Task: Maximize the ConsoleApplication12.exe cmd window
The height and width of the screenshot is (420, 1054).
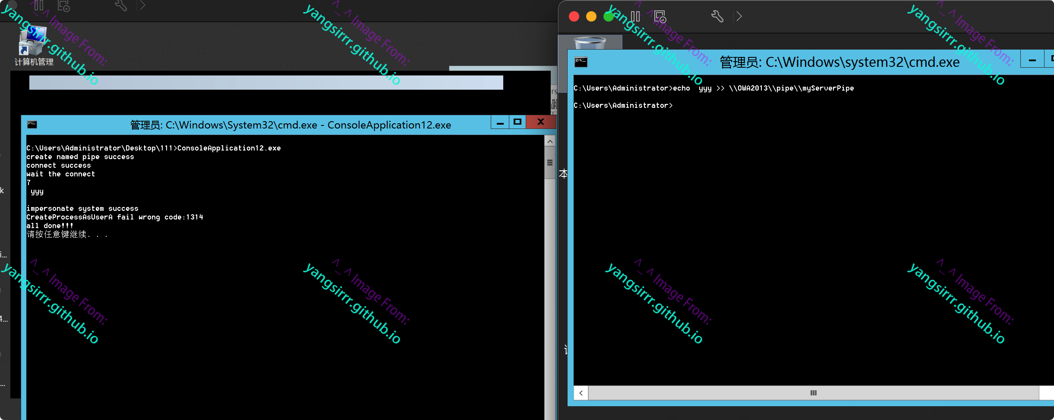Action: pyautogui.click(x=518, y=122)
